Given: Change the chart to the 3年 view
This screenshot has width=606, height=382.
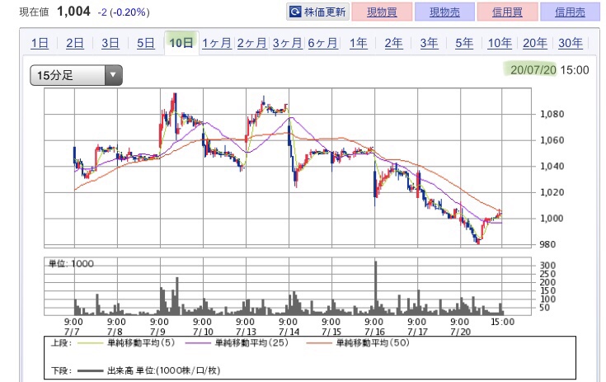Looking at the screenshot, I should pos(429,43).
